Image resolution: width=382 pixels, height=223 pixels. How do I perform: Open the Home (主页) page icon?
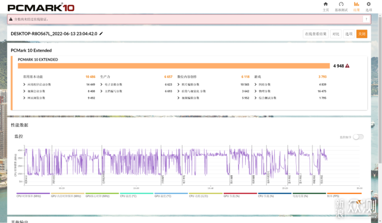[325, 4]
